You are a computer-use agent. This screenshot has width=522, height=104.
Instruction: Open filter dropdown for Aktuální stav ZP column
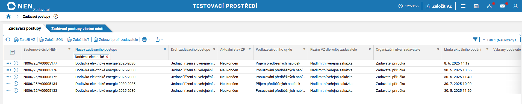pyautogui.click(x=250, y=49)
